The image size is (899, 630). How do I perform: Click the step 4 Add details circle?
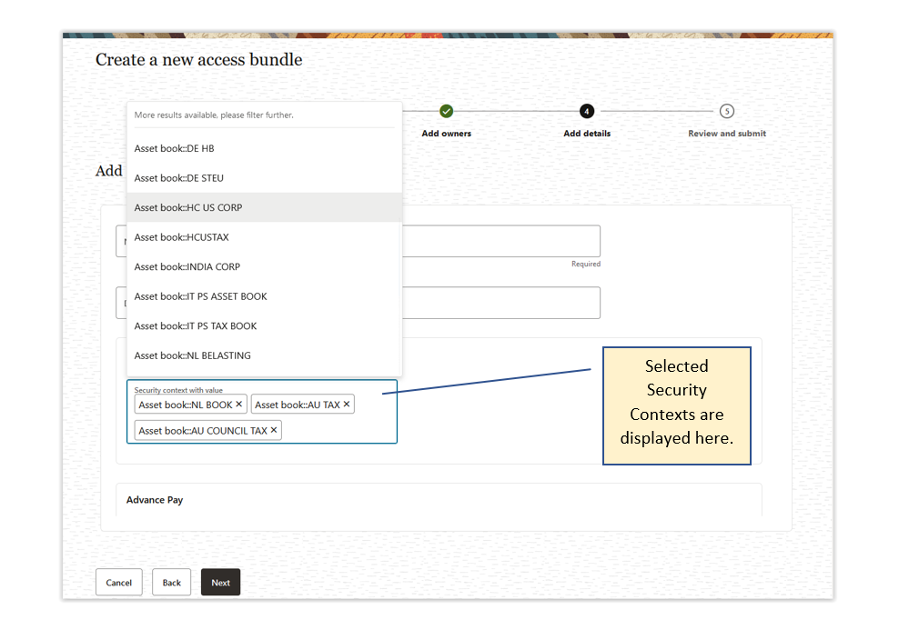click(587, 111)
